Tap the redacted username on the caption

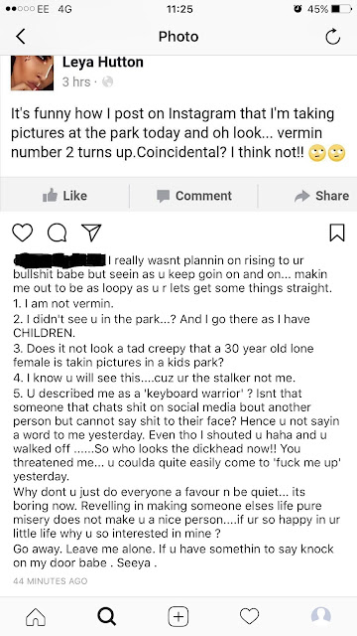coord(59,259)
